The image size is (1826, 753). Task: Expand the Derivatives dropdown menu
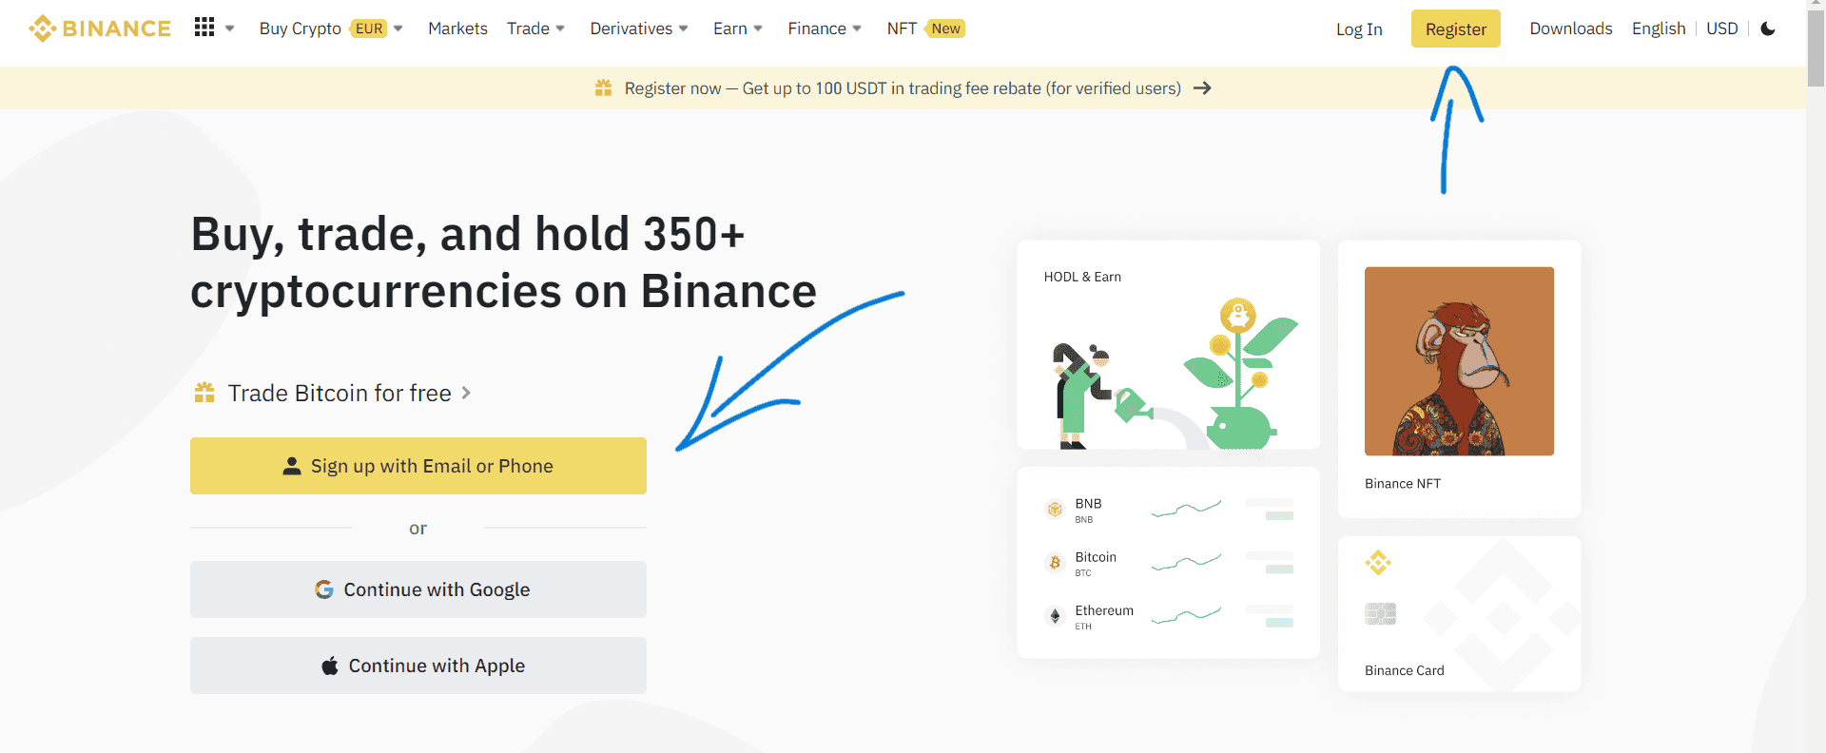point(639,29)
